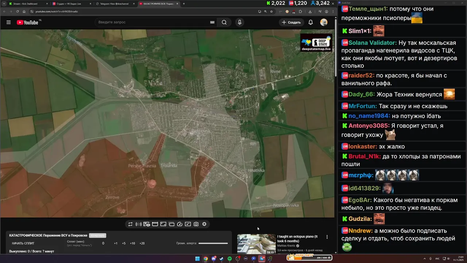467x263 pixels.
Task: Click the browser address bar URL
Action: click(x=57, y=11)
